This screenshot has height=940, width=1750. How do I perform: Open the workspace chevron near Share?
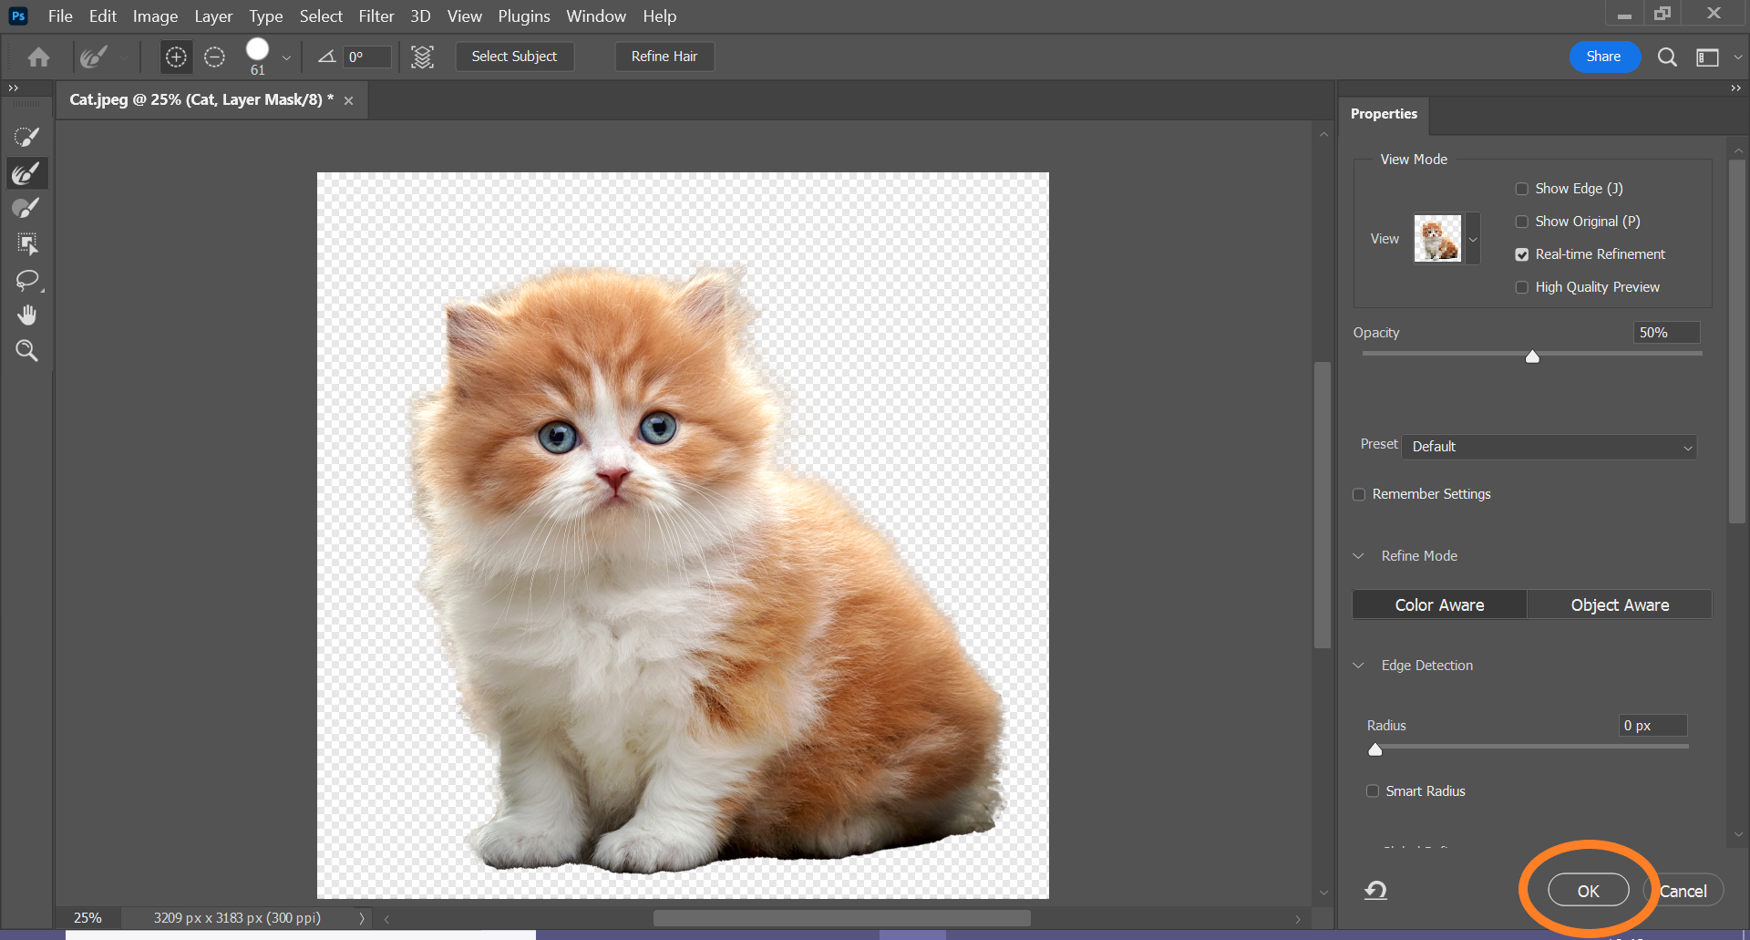(x=1737, y=57)
